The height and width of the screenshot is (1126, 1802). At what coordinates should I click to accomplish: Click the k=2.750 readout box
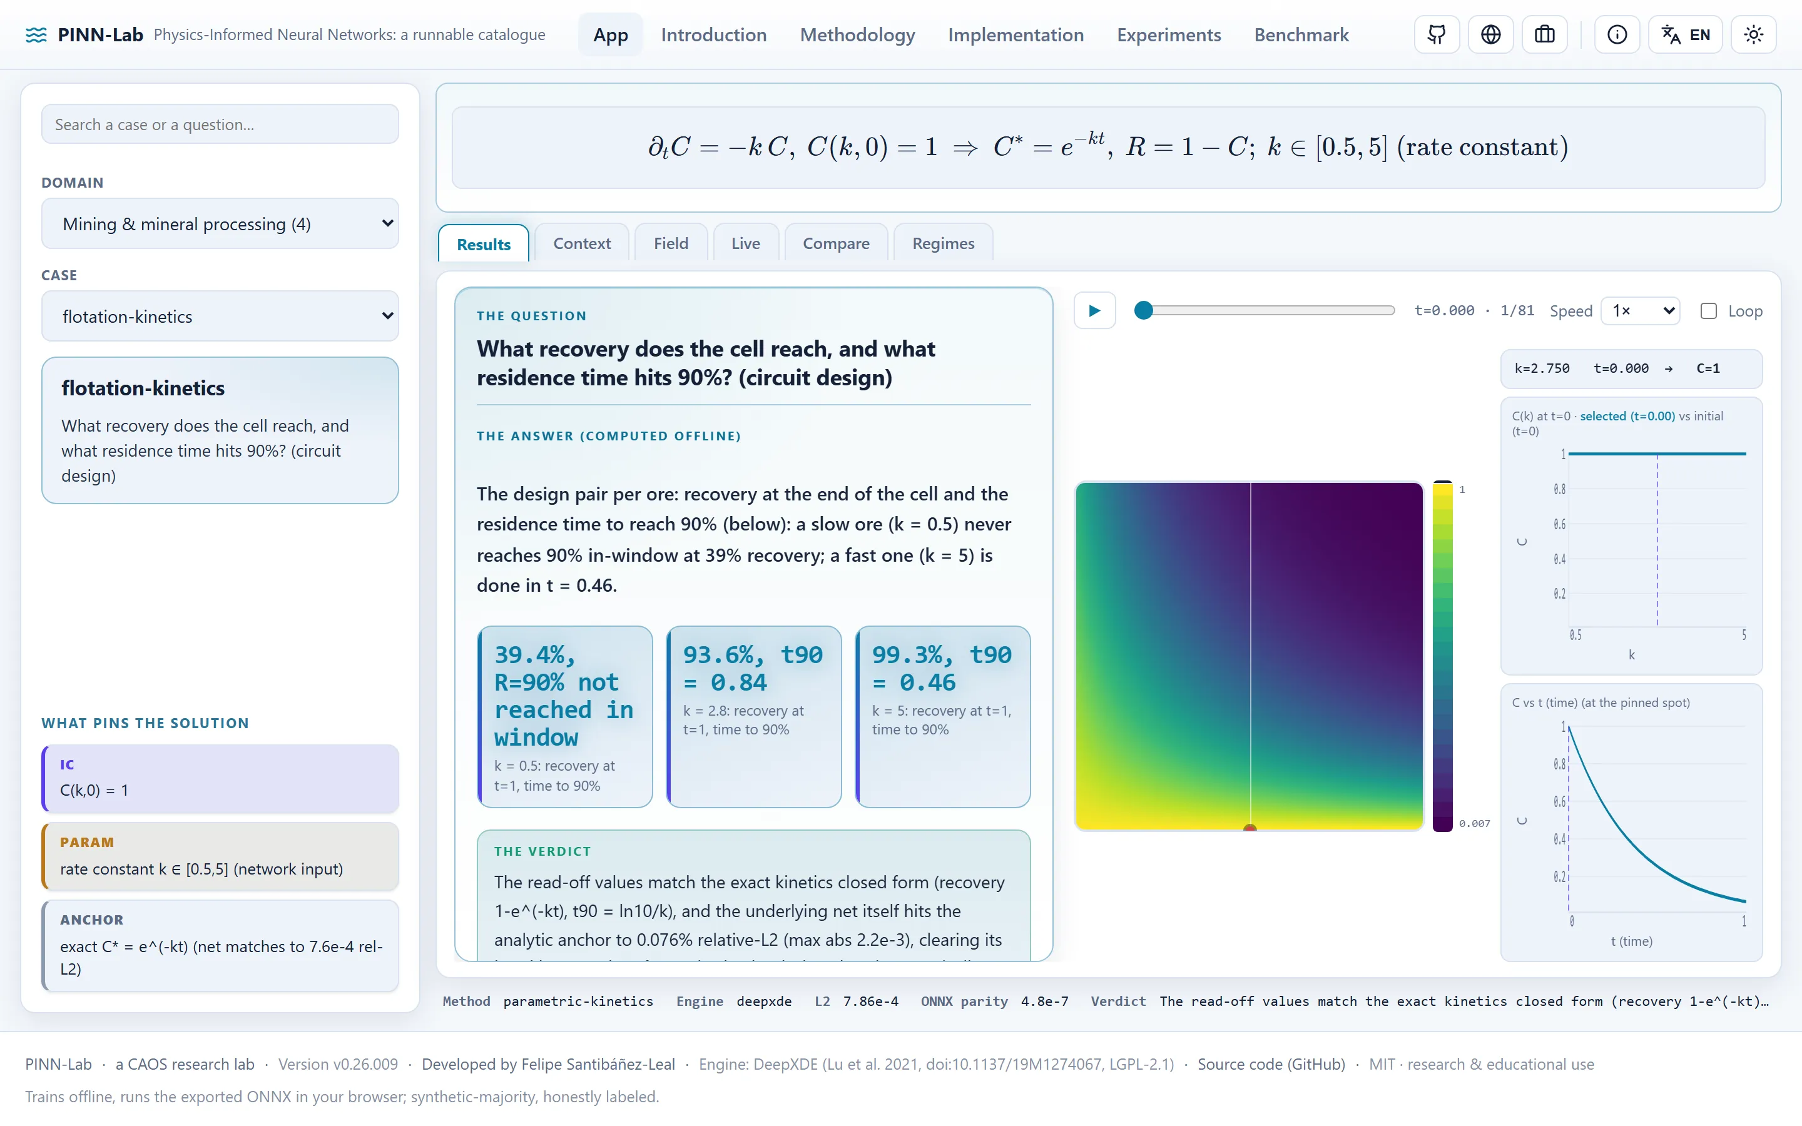tap(1631, 368)
